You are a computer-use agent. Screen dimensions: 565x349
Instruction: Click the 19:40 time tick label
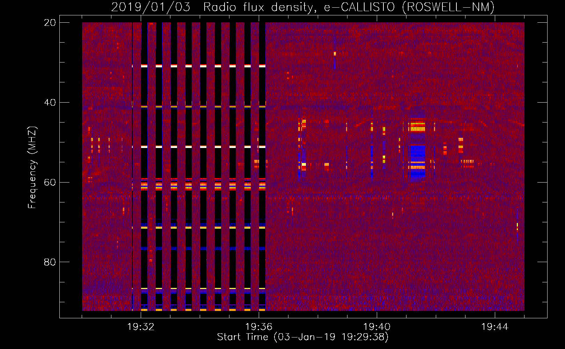coord(377,327)
